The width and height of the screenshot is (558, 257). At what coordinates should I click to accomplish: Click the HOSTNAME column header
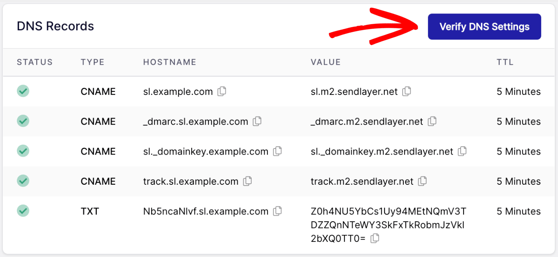tap(169, 62)
